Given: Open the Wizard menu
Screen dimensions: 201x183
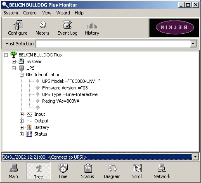Looking at the screenshot, I should (x=63, y=13).
